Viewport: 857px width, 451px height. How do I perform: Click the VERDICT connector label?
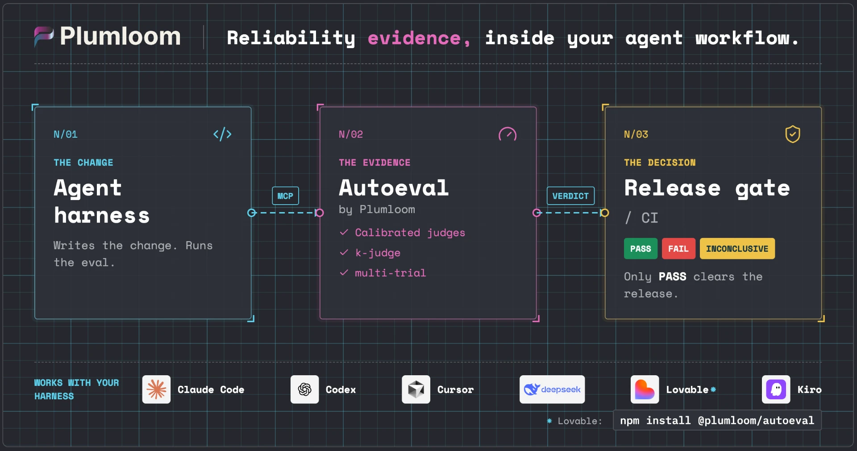coord(570,196)
